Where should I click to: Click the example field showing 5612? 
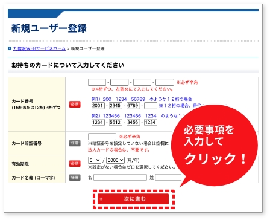[116, 122]
